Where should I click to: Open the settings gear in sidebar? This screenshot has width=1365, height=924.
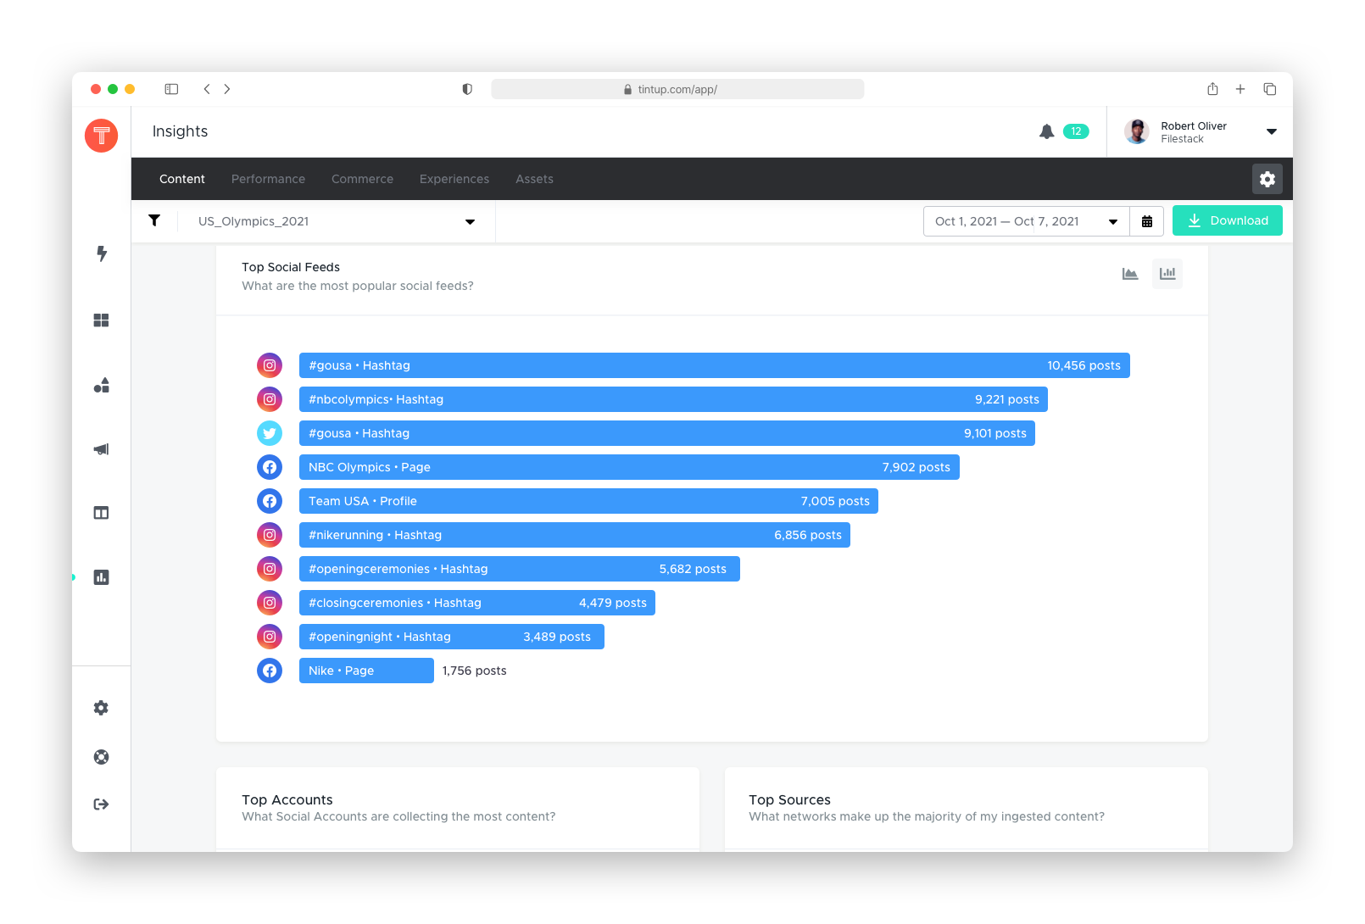click(x=101, y=708)
